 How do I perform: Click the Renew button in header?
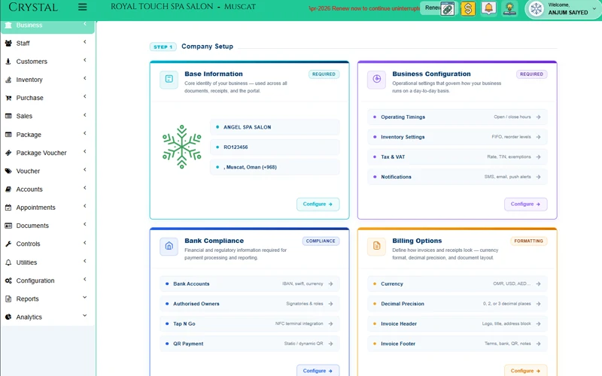430,8
